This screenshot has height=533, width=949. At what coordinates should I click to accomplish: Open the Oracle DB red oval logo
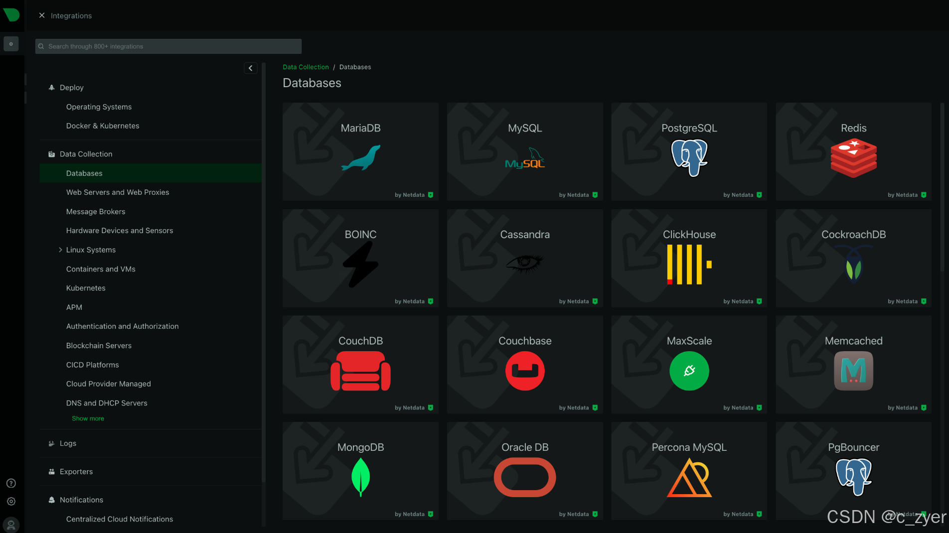pyautogui.click(x=525, y=477)
